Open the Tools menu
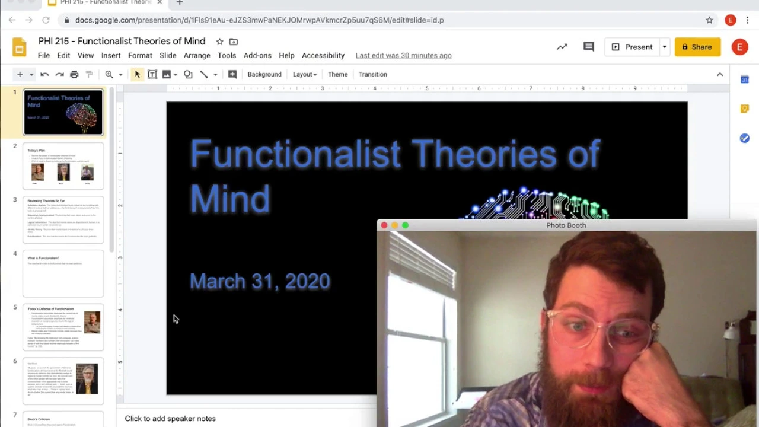This screenshot has width=759, height=427. pos(227,55)
